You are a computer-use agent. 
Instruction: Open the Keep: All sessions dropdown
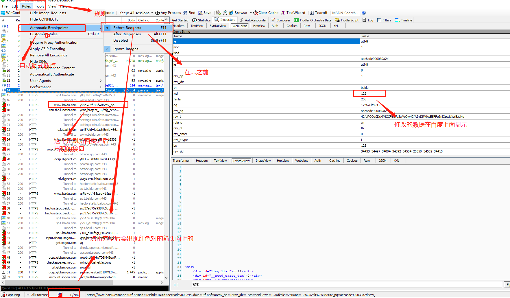pyautogui.click(x=136, y=12)
